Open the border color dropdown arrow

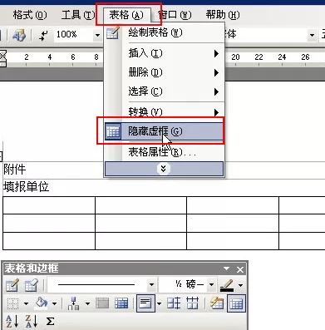pos(240,285)
